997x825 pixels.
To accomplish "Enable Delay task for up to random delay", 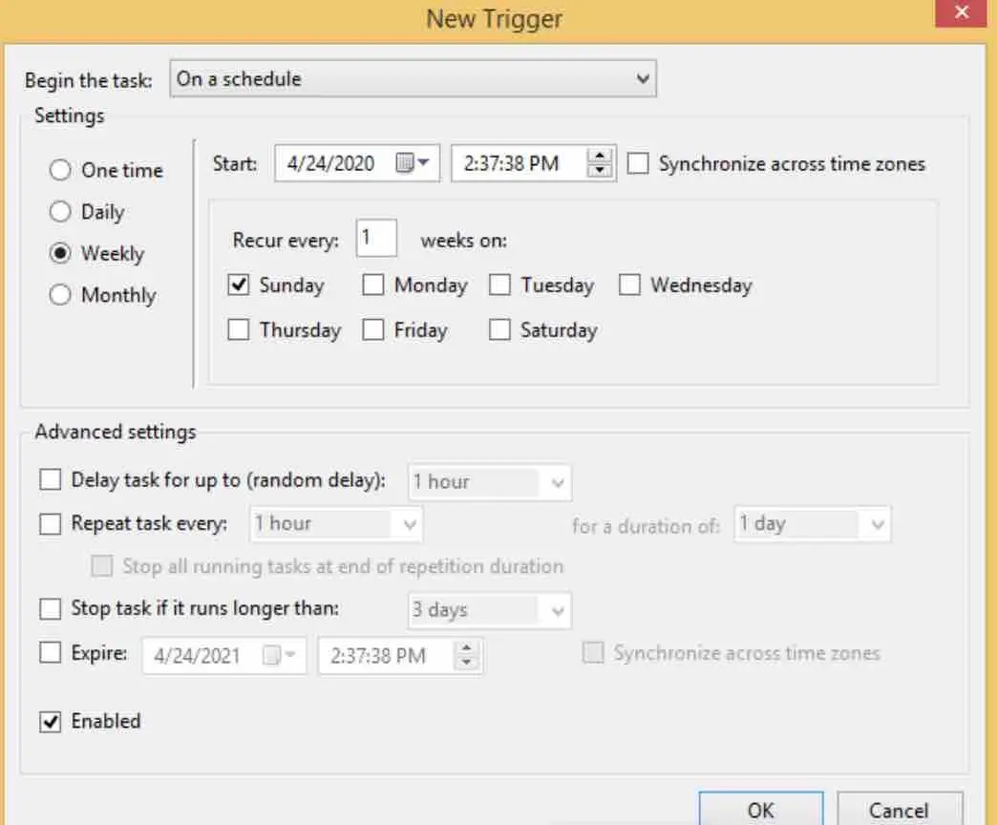I will [51, 480].
